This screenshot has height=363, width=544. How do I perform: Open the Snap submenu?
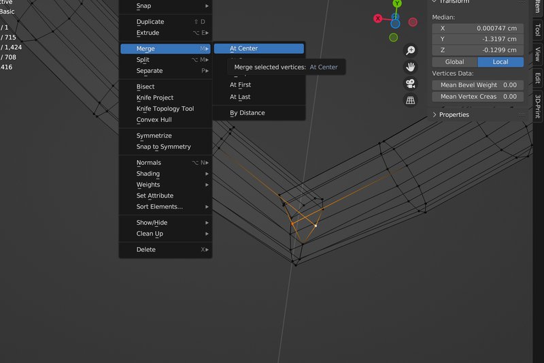pos(165,6)
